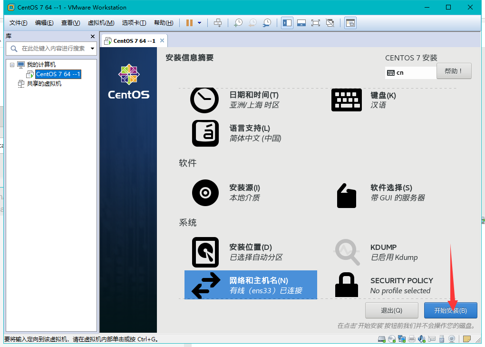Click the printer status bar icon

tap(412, 339)
